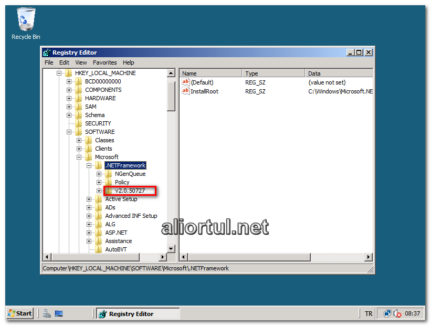Image resolution: width=431 pixels, height=326 pixels.
Task: Collapse the HKEY_LOCAL_MACHINE node
Action: [59, 73]
